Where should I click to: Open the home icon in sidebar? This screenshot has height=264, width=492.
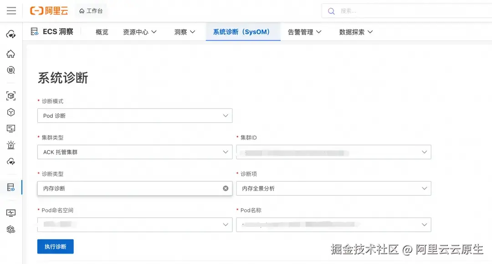(11, 54)
